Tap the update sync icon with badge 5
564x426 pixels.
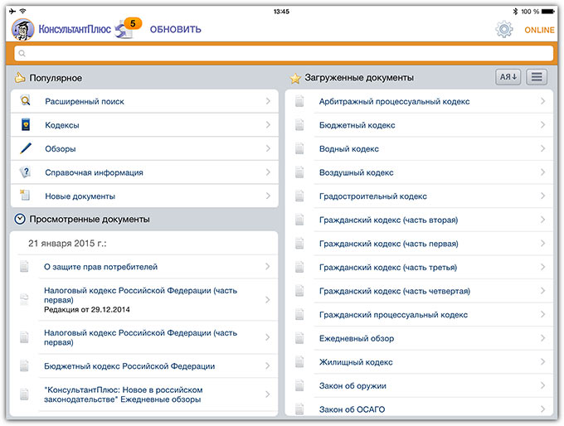[x=128, y=28]
